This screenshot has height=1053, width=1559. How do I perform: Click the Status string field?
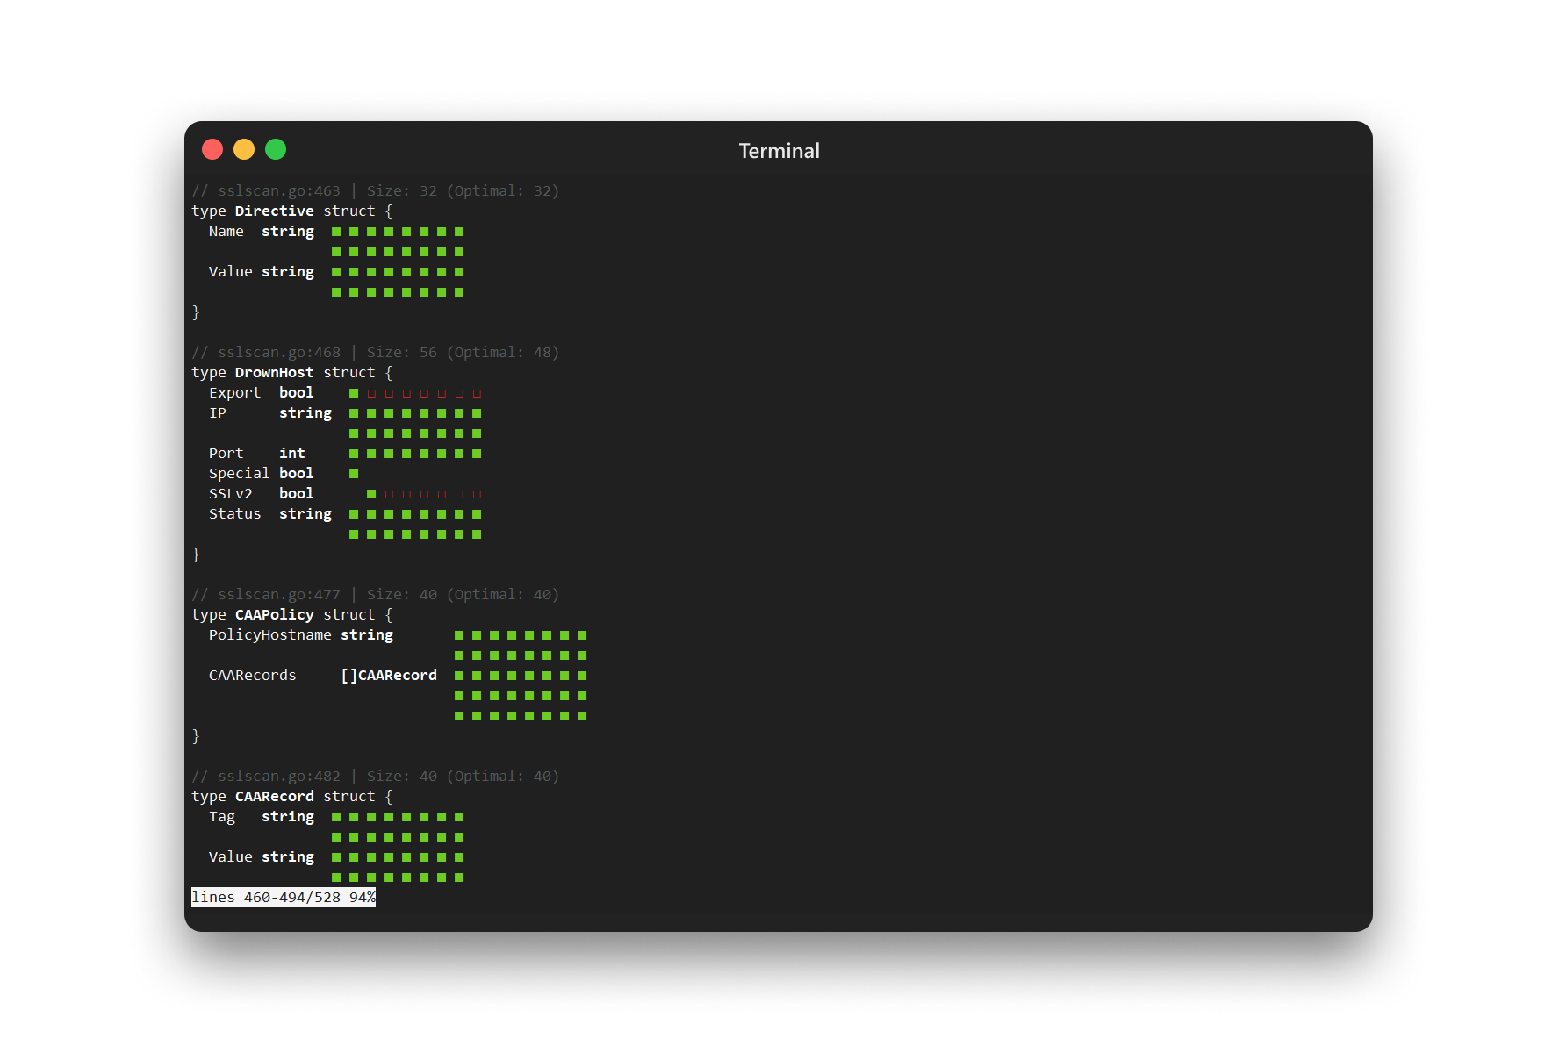point(269,513)
